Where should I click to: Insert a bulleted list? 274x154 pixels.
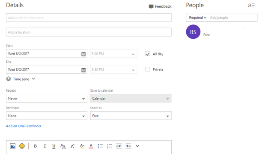[101, 146]
